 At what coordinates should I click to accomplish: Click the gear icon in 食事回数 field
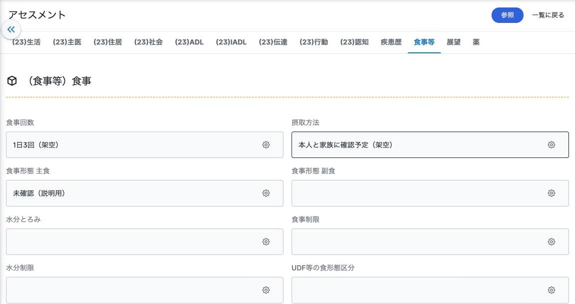tap(266, 145)
